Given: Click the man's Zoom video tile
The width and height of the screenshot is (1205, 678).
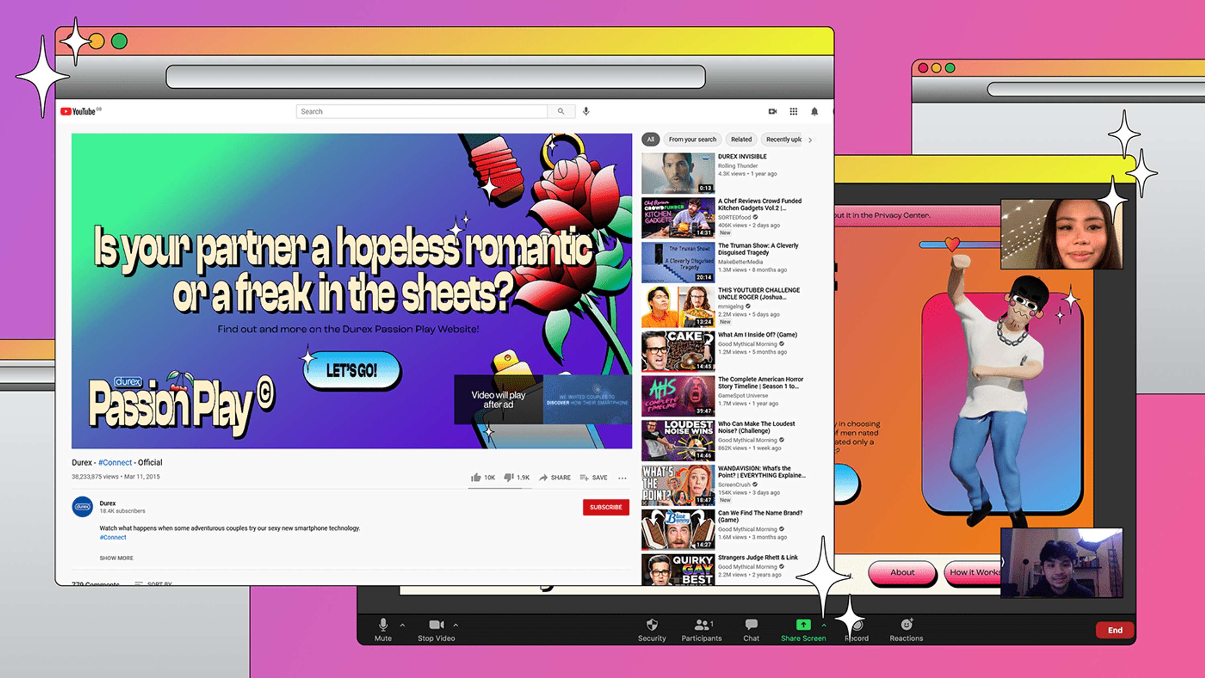Looking at the screenshot, I should 1061,563.
